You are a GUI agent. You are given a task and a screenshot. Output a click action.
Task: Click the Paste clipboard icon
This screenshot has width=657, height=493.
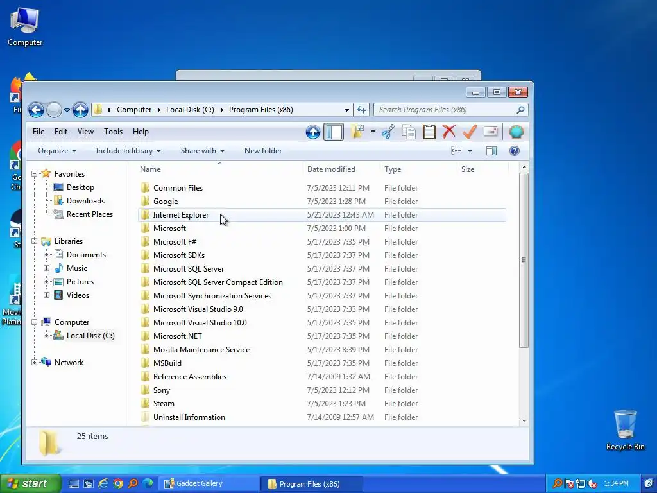tap(429, 132)
